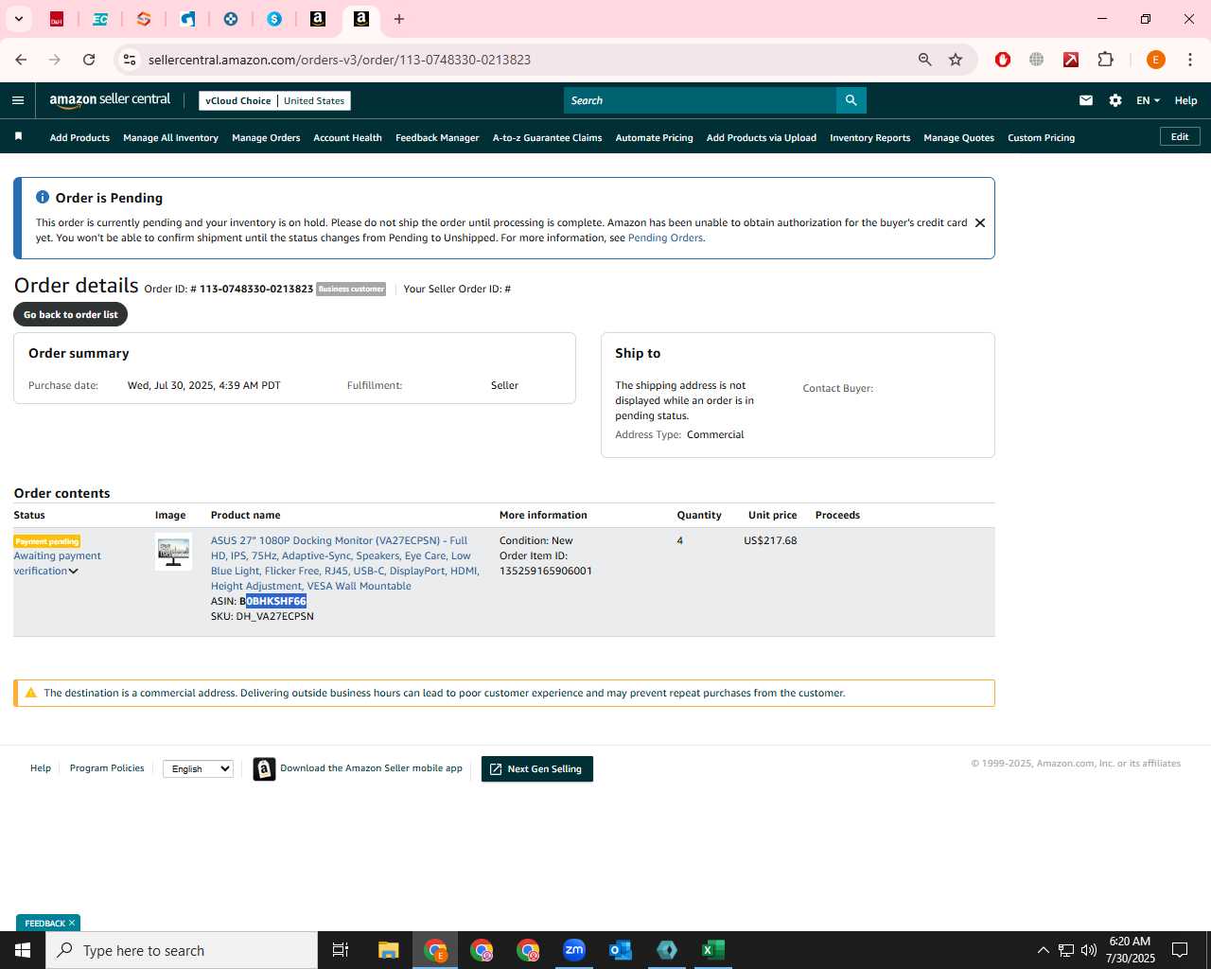This screenshot has height=969, width=1211.
Task: Bookmark this page with star icon
Action: [x=956, y=60]
